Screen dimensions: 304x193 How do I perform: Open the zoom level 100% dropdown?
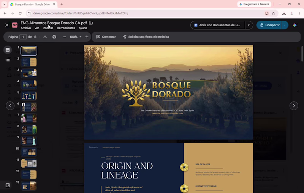pyautogui.click(x=75, y=37)
